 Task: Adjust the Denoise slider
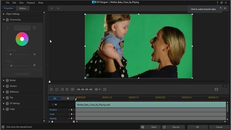click(11, 66)
